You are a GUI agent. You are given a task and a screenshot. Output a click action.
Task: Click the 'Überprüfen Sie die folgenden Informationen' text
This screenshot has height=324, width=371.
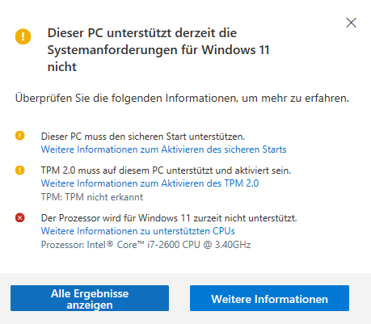pos(182,99)
